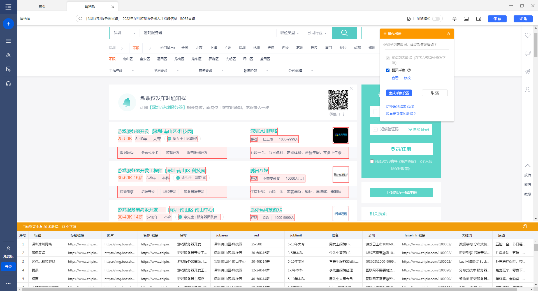Reload the page with refresh icon
This screenshot has height=291, width=538.
click(80, 19)
